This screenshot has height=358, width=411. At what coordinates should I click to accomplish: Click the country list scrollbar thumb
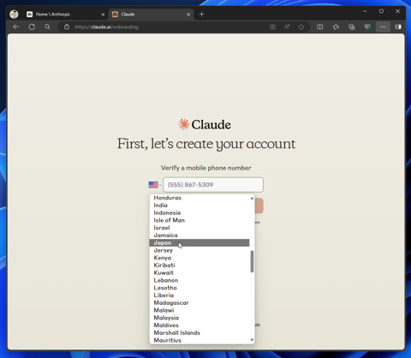252,261
